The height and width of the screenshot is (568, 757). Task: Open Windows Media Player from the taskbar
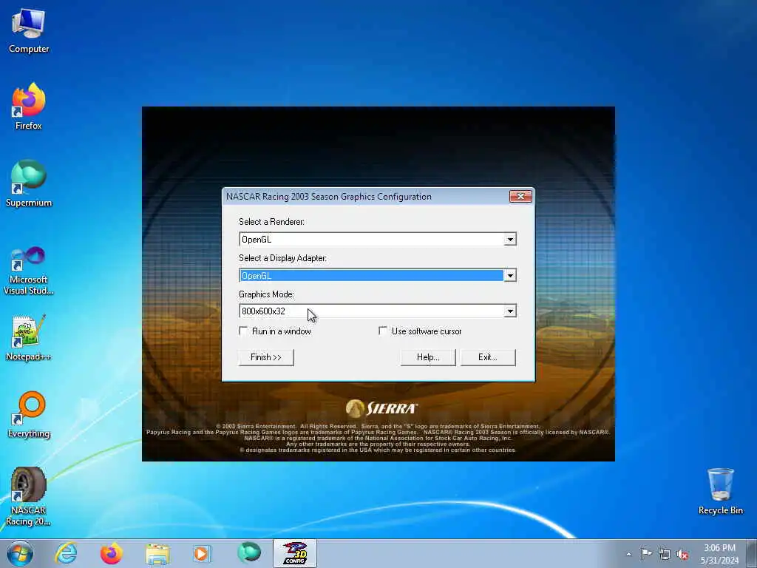click(x=202, y=553)
